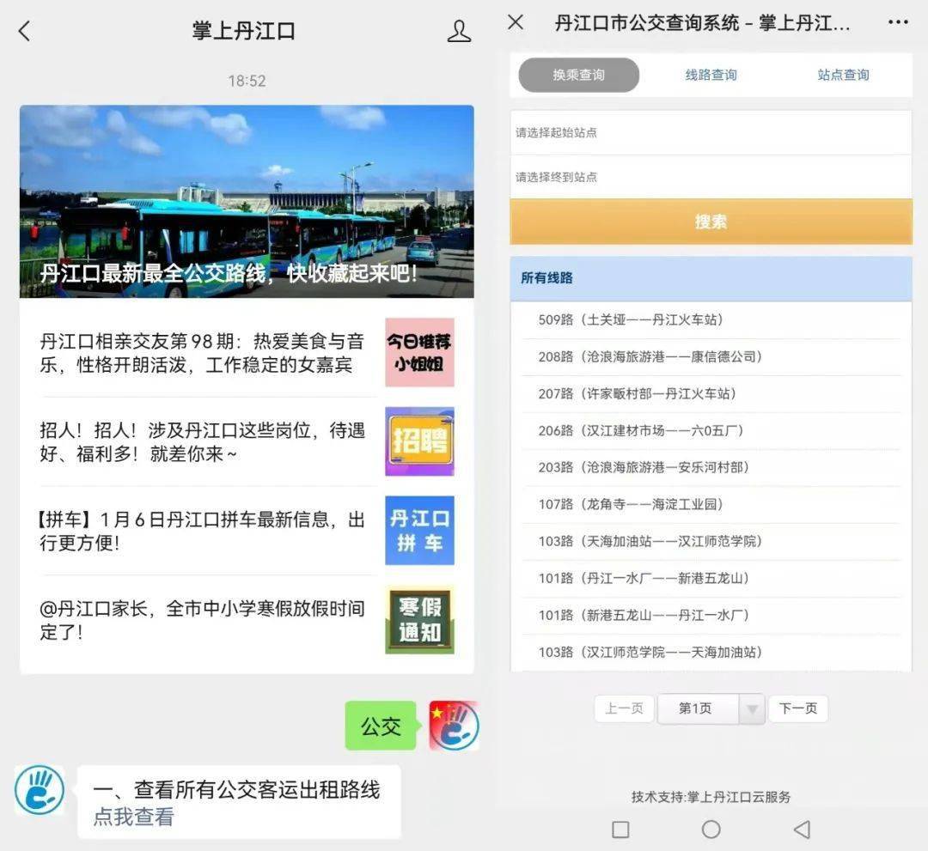Open the 点我查看 link
928x851 pixels.
click(133, 817)
